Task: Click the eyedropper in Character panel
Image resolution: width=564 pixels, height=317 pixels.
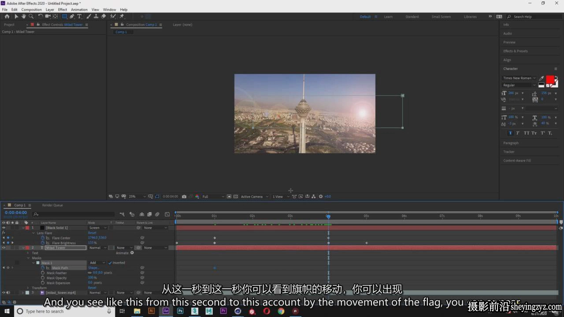Action: click(542, 78)
